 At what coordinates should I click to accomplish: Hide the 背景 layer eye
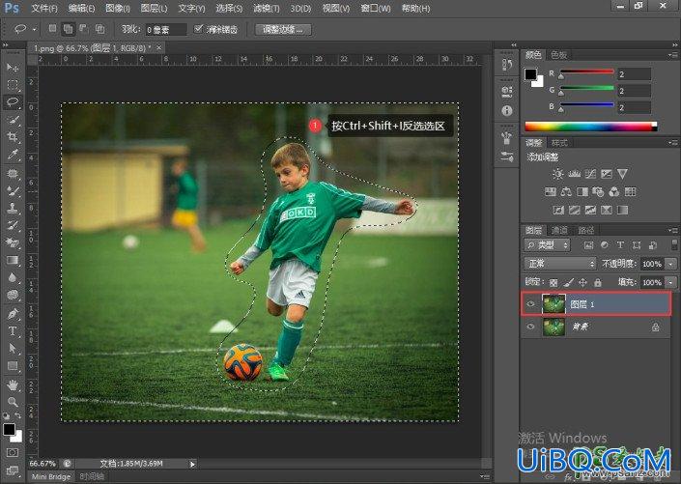(530, 327)
